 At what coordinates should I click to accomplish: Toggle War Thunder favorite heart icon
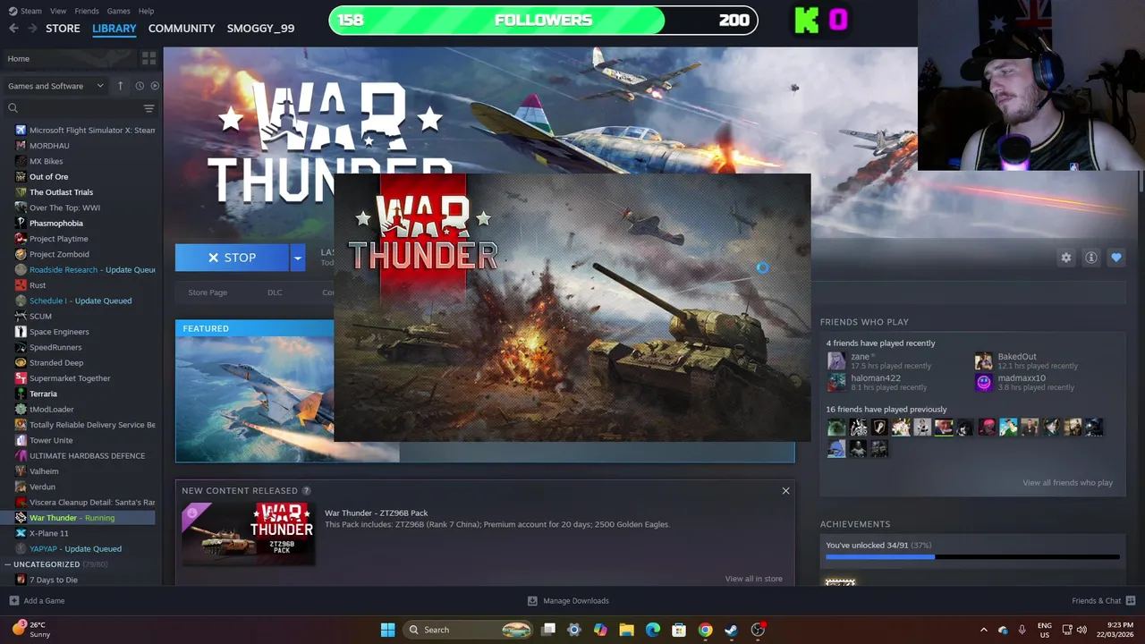pos(1116,258)
